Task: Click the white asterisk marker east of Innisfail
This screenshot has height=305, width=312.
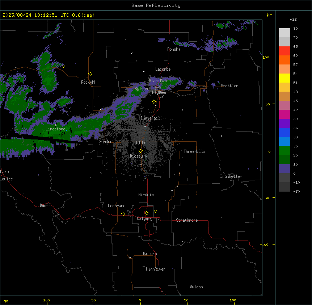Action: tap(182, 110)
